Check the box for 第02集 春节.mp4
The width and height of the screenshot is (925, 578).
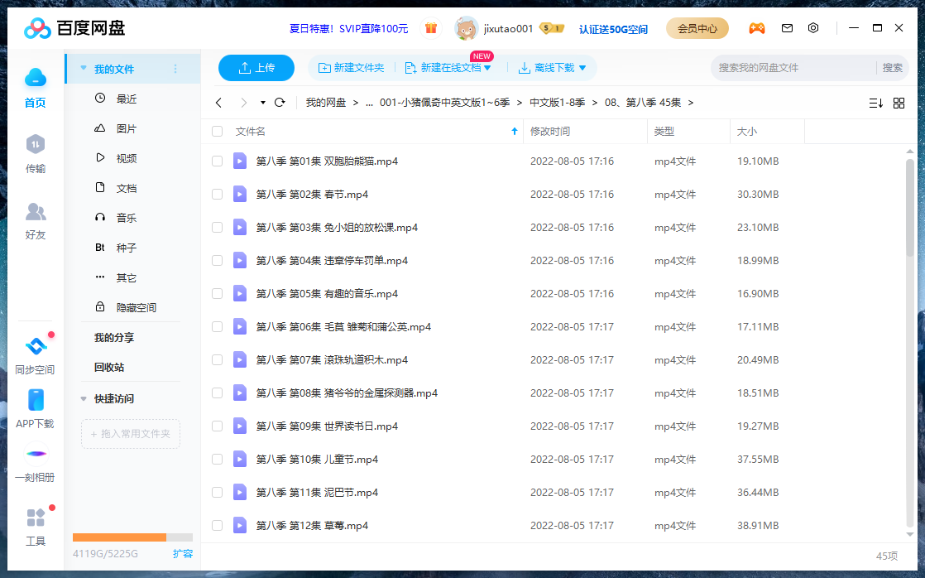[217, 195]
